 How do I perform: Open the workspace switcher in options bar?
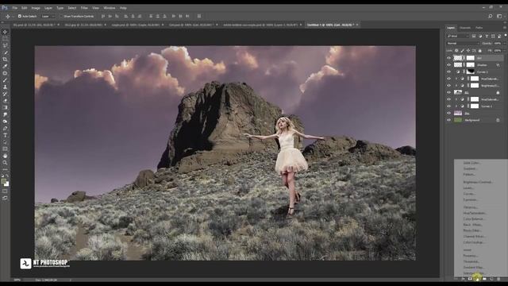[499, 16]
